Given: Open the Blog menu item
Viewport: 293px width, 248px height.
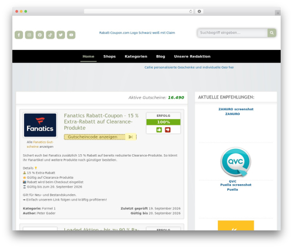Looking at the screenshot, I should [161, 56].
